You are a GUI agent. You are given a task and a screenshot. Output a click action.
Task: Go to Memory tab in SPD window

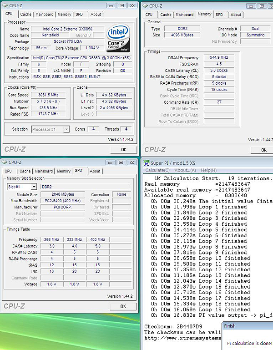64,171
